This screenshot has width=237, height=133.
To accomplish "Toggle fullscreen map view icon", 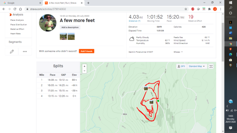I will click(211, 66).
